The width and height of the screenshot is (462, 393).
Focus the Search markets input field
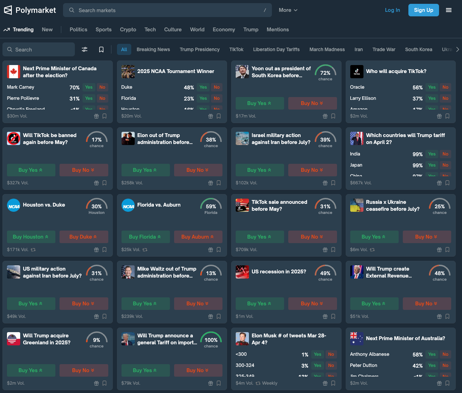167,10
